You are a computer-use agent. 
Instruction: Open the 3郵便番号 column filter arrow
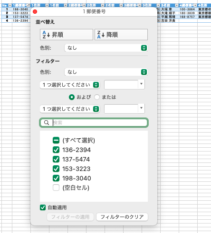140,5
